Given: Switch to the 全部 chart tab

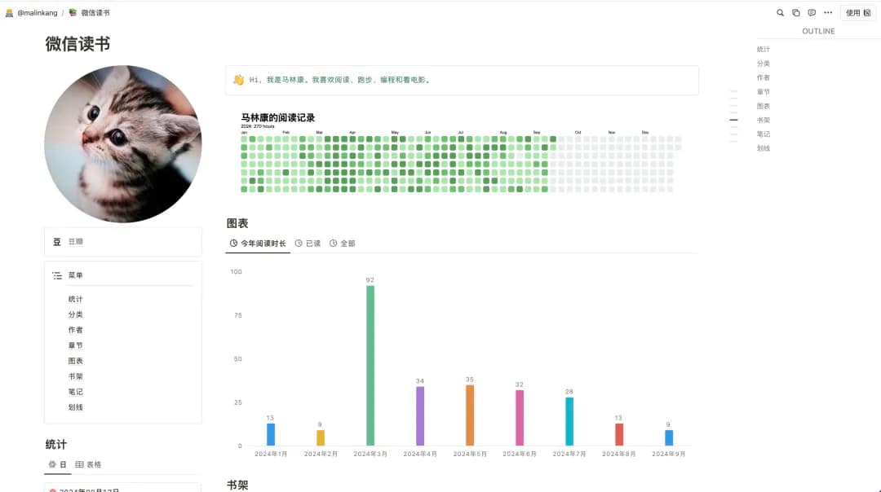Looking at the screenshot, I should tap(343, 244).
